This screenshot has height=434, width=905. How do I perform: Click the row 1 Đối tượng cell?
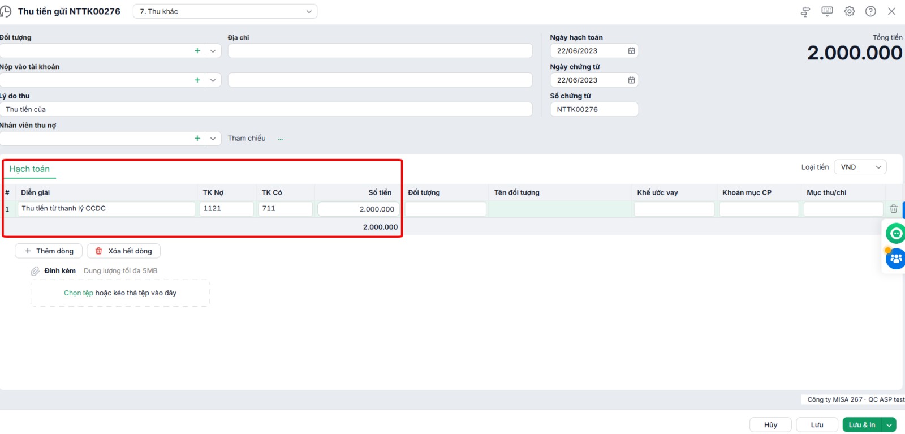click(445, 209)
